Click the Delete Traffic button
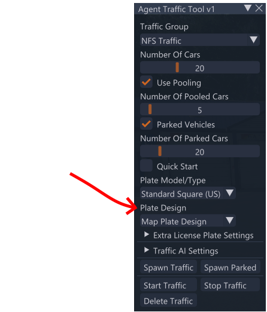 168,300
